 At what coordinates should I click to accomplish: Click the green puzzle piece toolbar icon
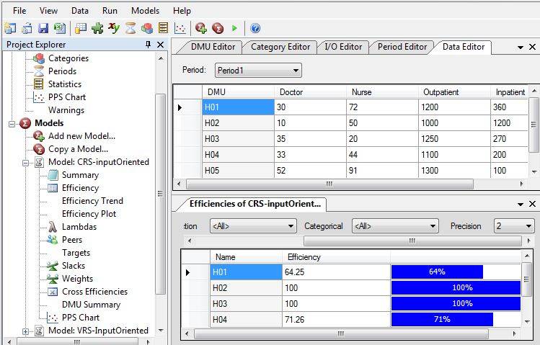tap(97, 28)
